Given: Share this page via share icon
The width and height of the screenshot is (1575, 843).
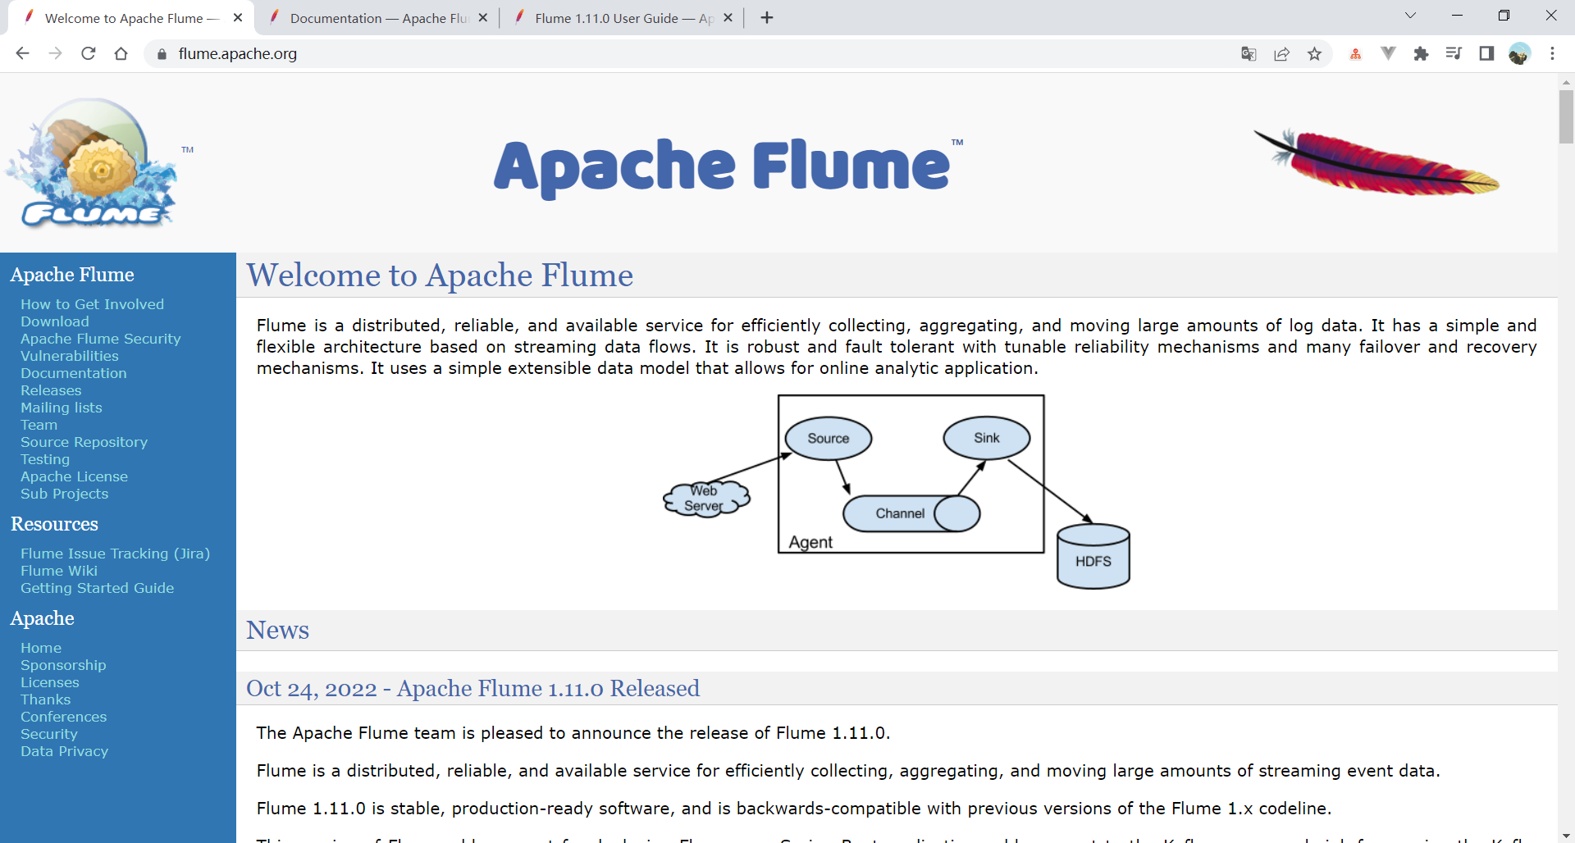Looking at the screenshot, I should coord(1281,53).
